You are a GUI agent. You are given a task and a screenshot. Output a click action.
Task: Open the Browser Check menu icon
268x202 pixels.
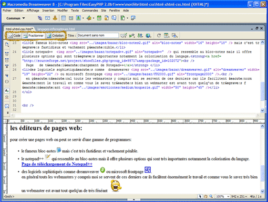click(x=124, y=35)
